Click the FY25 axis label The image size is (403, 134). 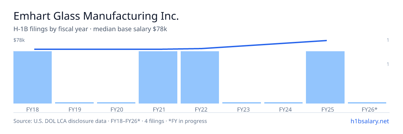325,109
